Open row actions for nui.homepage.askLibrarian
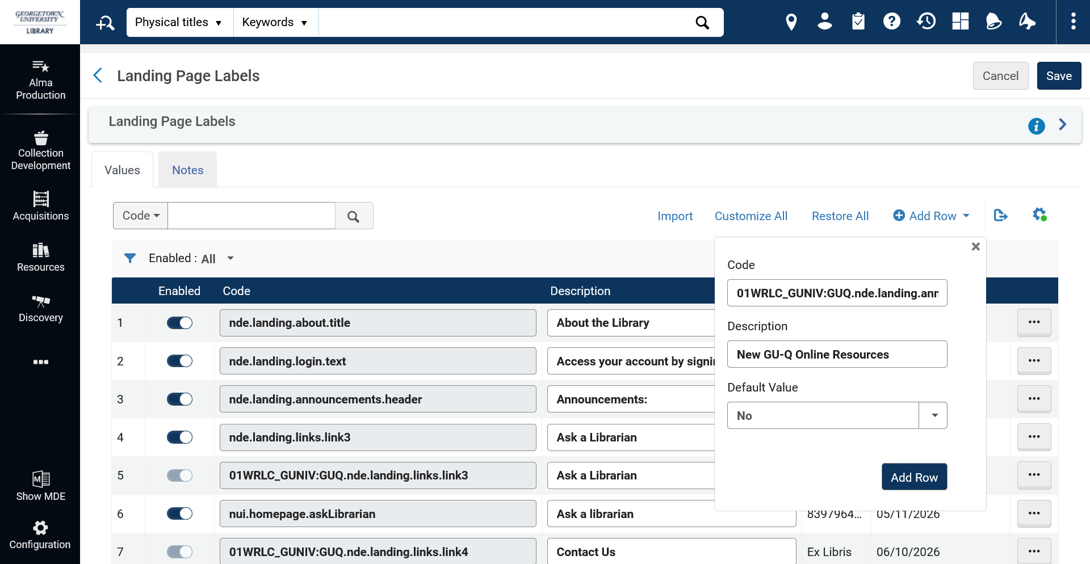1090x564 pixels. (1034, 514)
